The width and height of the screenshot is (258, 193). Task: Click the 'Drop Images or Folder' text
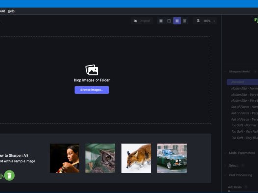tap(92, 80)
